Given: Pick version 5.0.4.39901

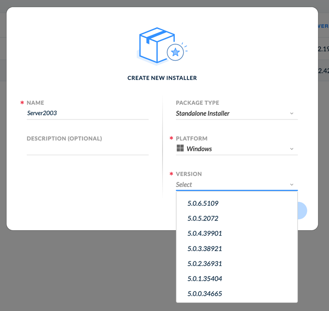Looking at the screenshot, I should 205,233.
